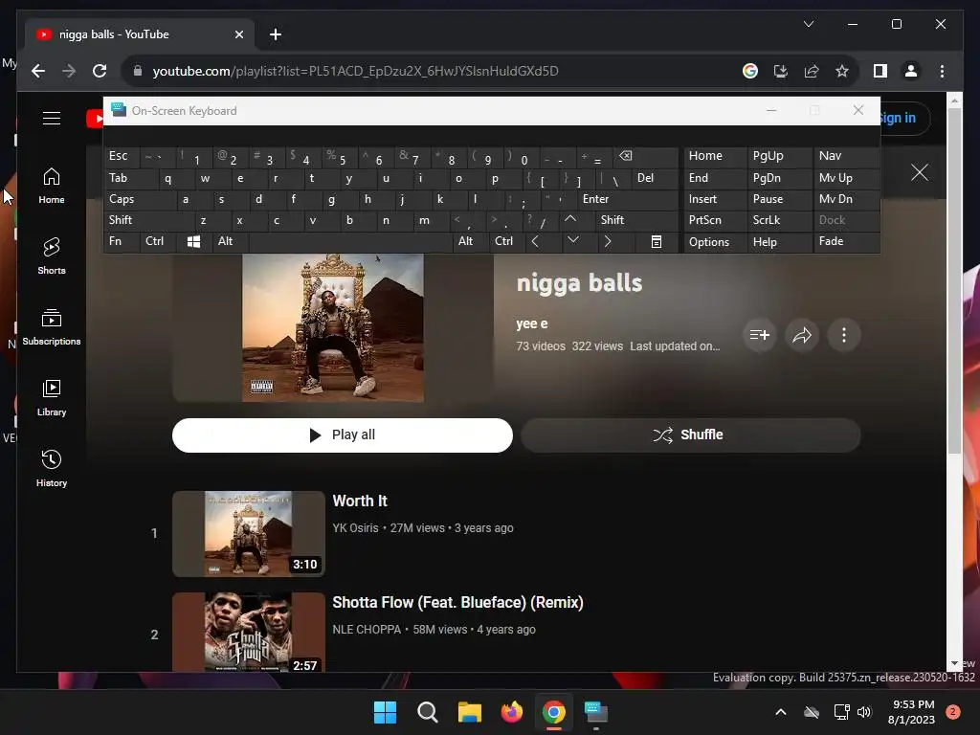Click up arrow key on On-Screen Keyboard
The width and height of the screenshot is (980, 735).
coord(570,220)
